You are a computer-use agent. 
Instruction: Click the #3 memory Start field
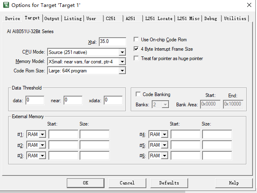click(x=63, y=155)
